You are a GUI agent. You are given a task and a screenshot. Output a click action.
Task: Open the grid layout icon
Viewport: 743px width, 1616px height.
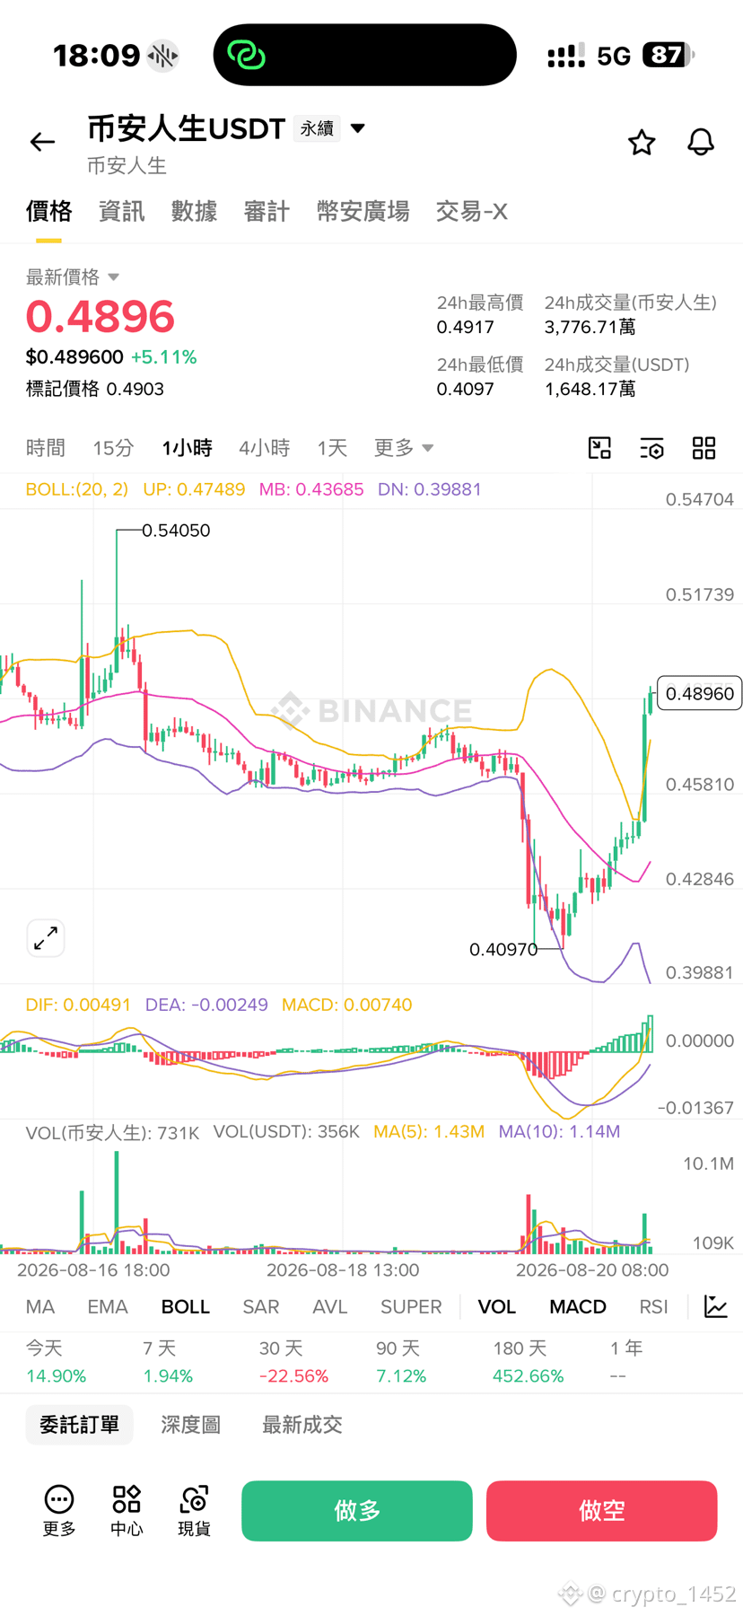(704, 448)
